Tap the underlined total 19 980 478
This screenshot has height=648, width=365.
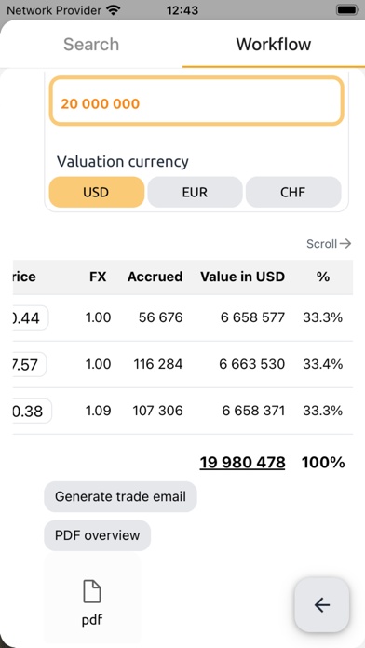click(x=243, y=463)
